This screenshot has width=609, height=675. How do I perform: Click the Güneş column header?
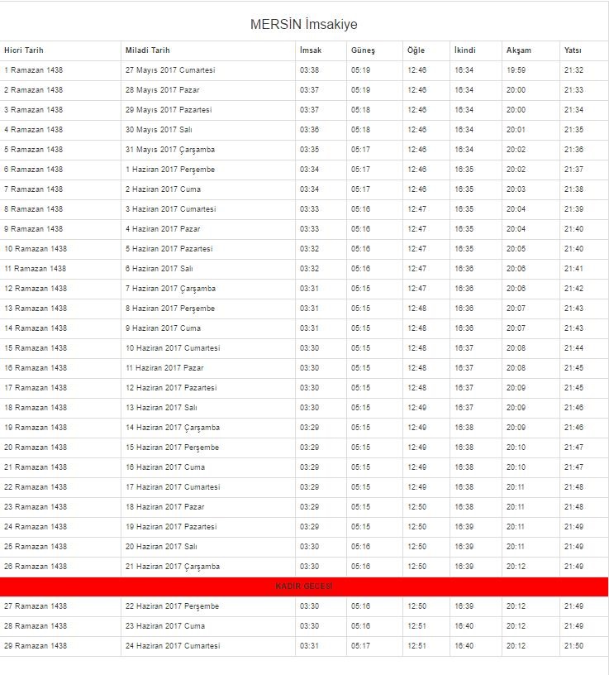[x=363, y=50]
